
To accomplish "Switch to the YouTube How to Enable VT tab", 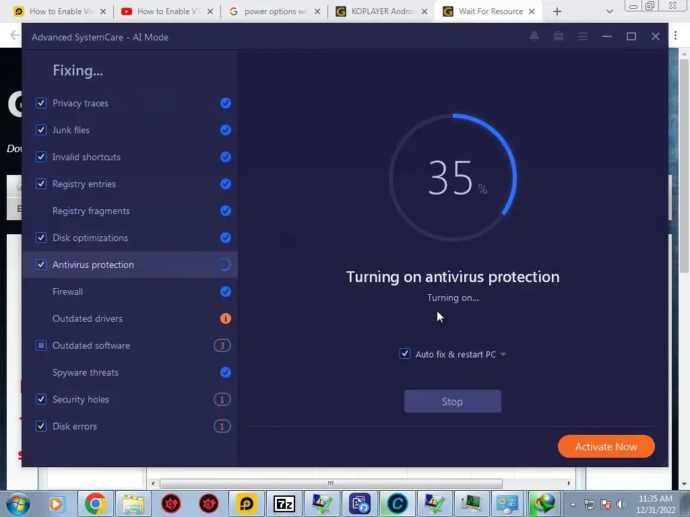I will click(x=168, y=11).
